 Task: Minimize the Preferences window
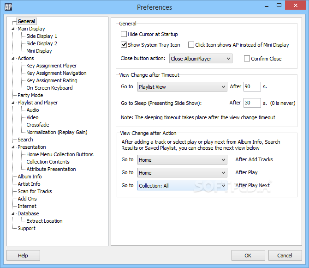tap(267, 6)
